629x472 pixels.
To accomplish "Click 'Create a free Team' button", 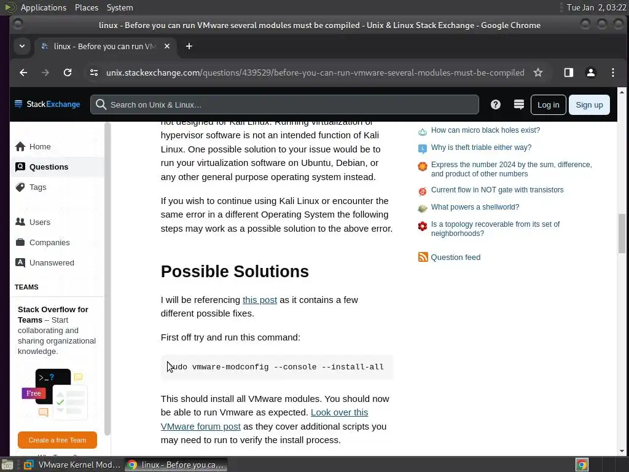I will 57,440.
